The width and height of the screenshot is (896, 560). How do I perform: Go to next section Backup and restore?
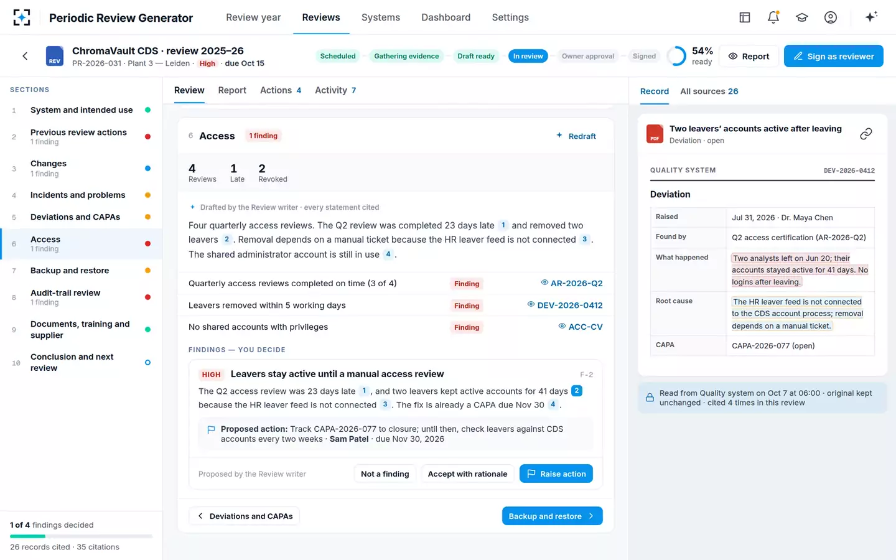click(x=553, y=516)
